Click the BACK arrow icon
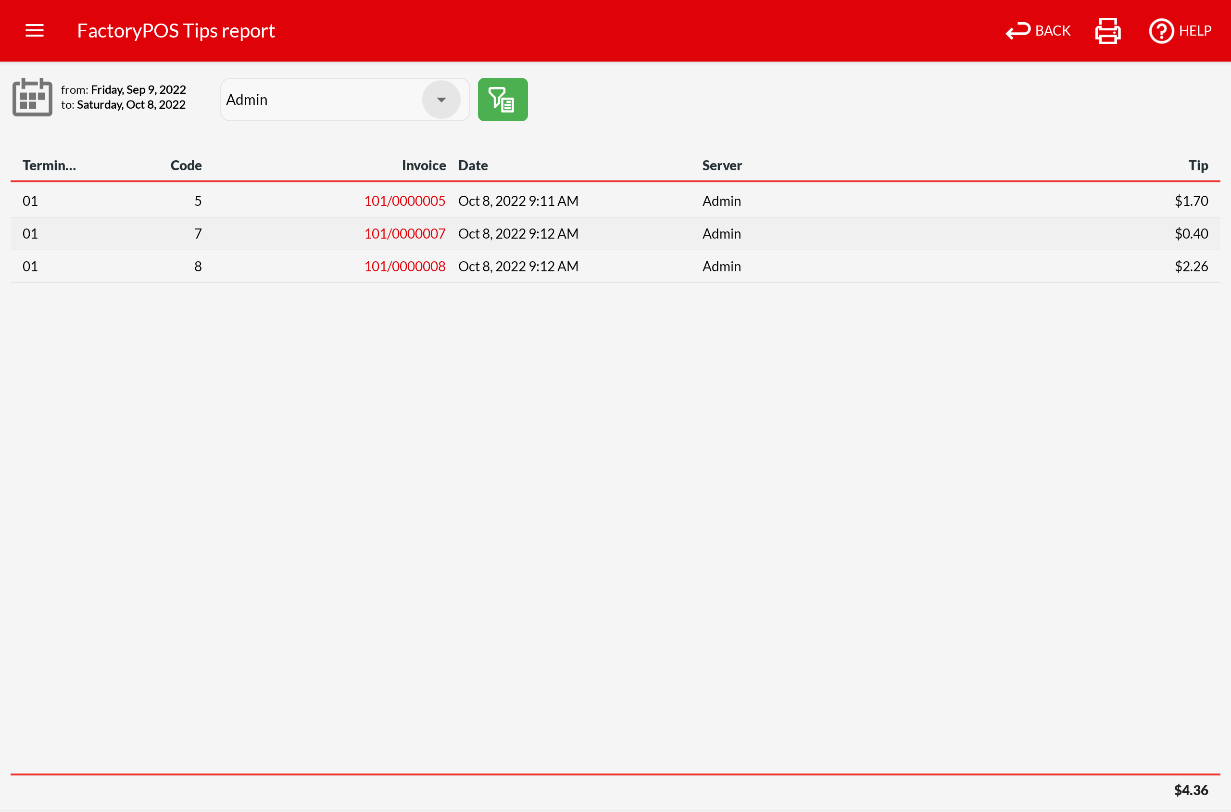 tap(1017, 31)
